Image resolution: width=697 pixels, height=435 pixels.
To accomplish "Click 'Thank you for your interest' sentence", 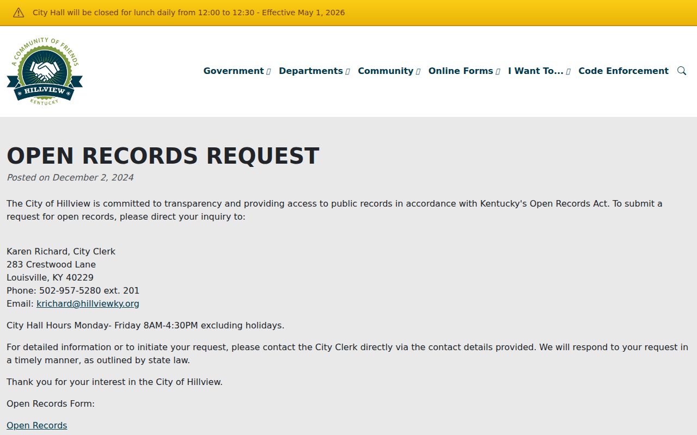I will [114, 382].
